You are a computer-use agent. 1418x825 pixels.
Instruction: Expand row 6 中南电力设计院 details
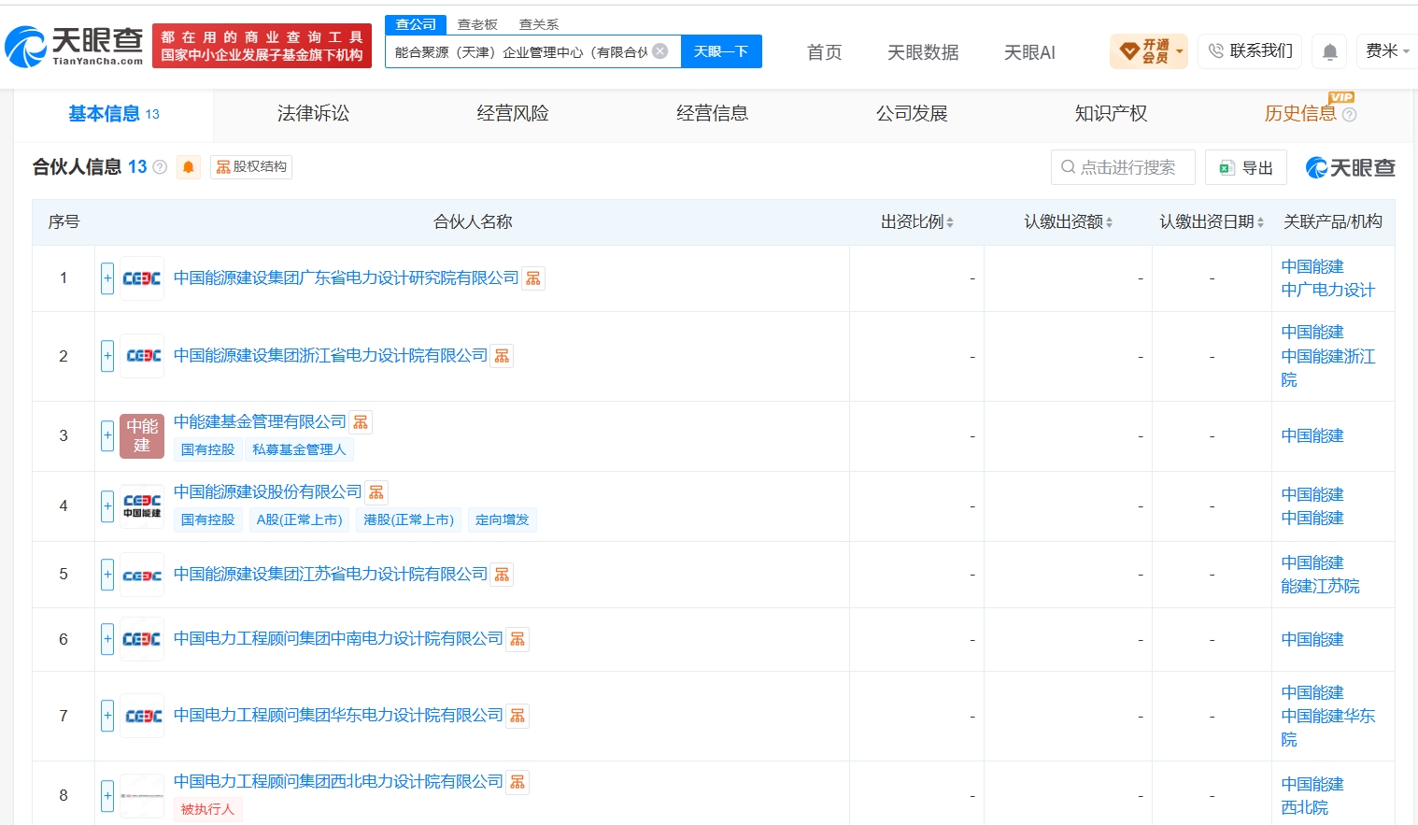[107, 639]
